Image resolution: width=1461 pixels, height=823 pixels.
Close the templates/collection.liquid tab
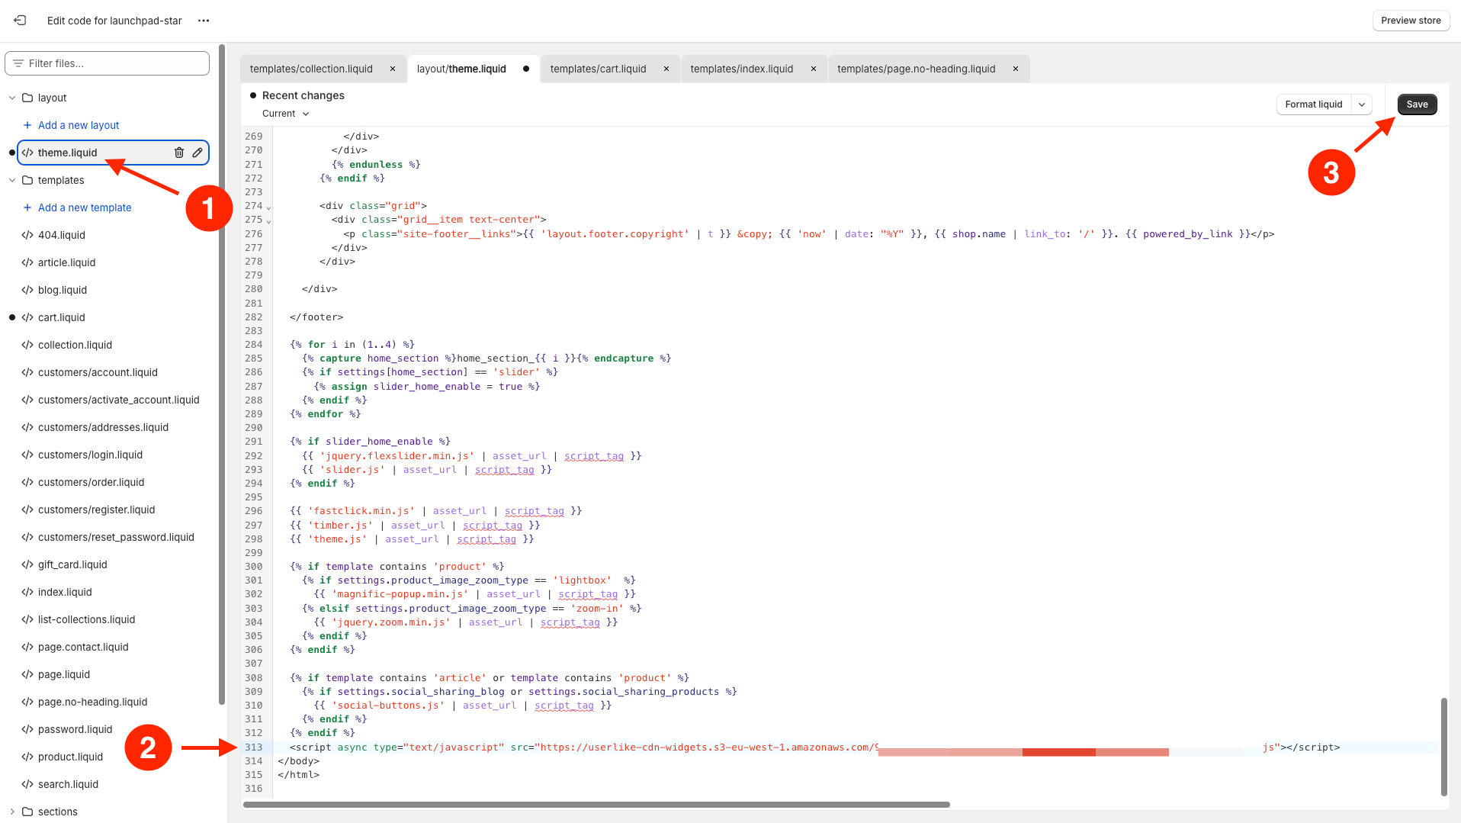pyautogui.click(x=393, y=69)
